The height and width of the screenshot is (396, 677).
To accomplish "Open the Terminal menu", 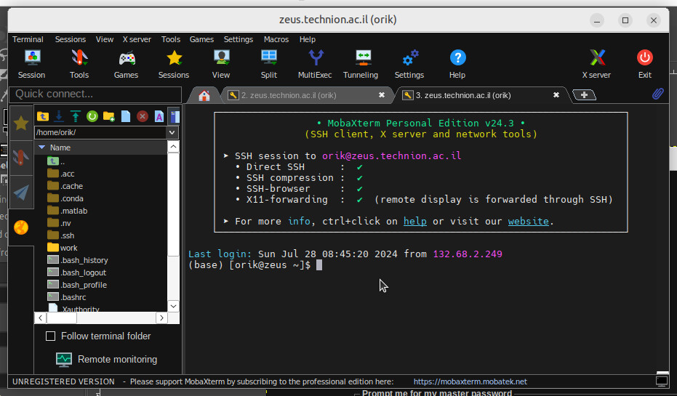I will coord(28,39).
